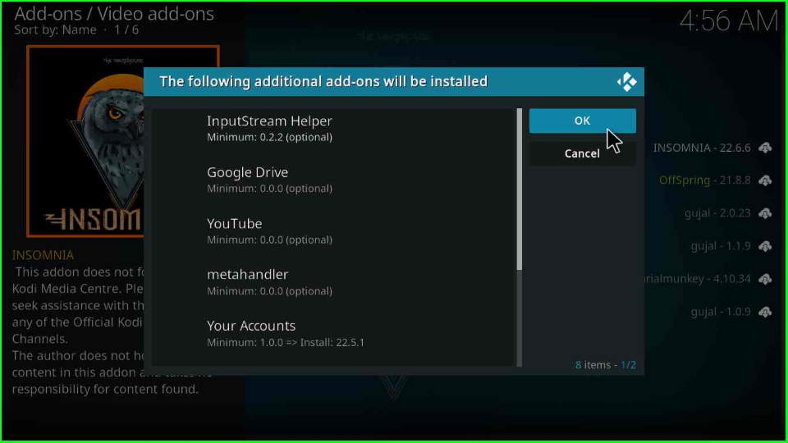Click the download icon beside gujal 2.0.23
The height and width of the screenshot is (443, 788).
tap(765, 213)
